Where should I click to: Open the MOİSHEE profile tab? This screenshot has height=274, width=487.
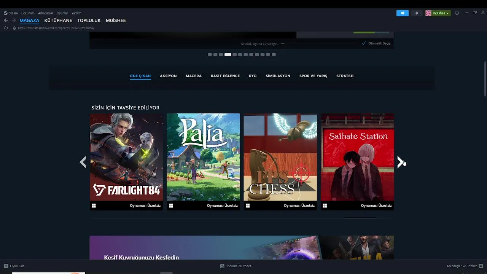pyautogui.click(x=116, y=21)
